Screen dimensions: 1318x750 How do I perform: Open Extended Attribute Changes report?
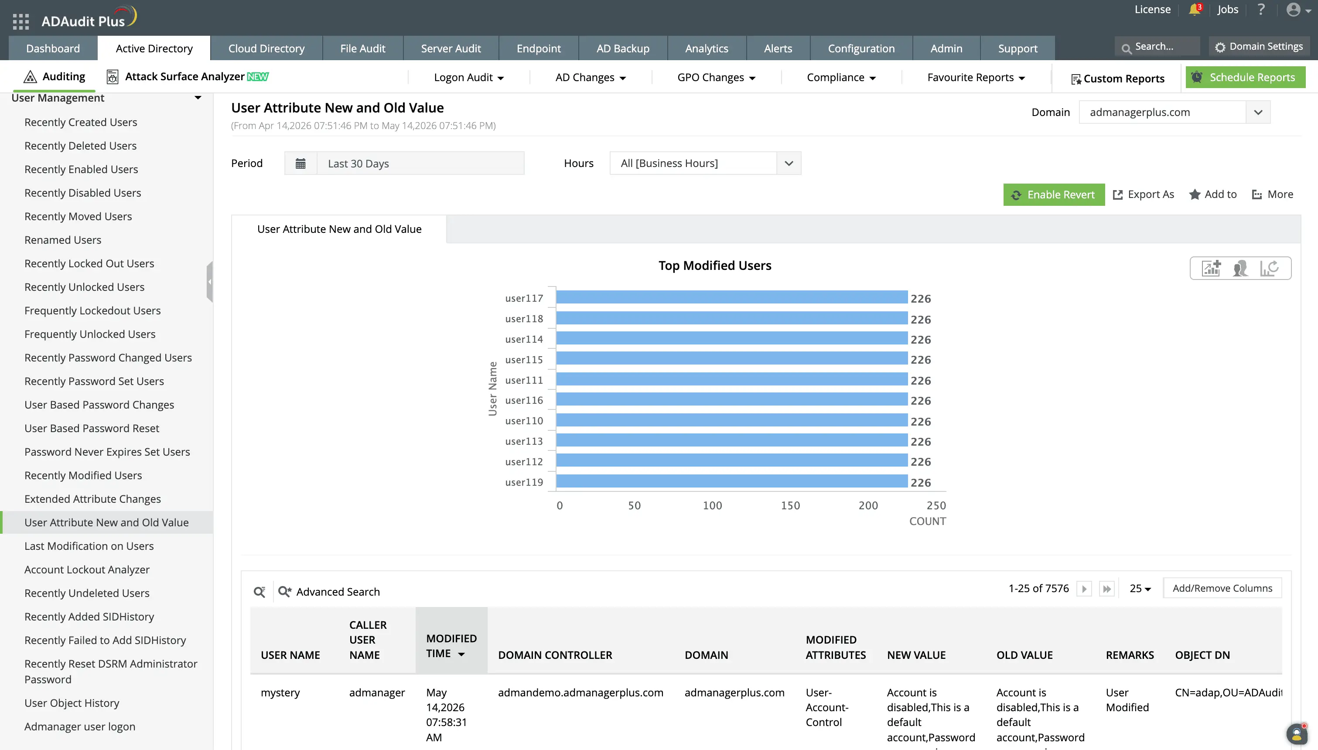tap(93, 499)
